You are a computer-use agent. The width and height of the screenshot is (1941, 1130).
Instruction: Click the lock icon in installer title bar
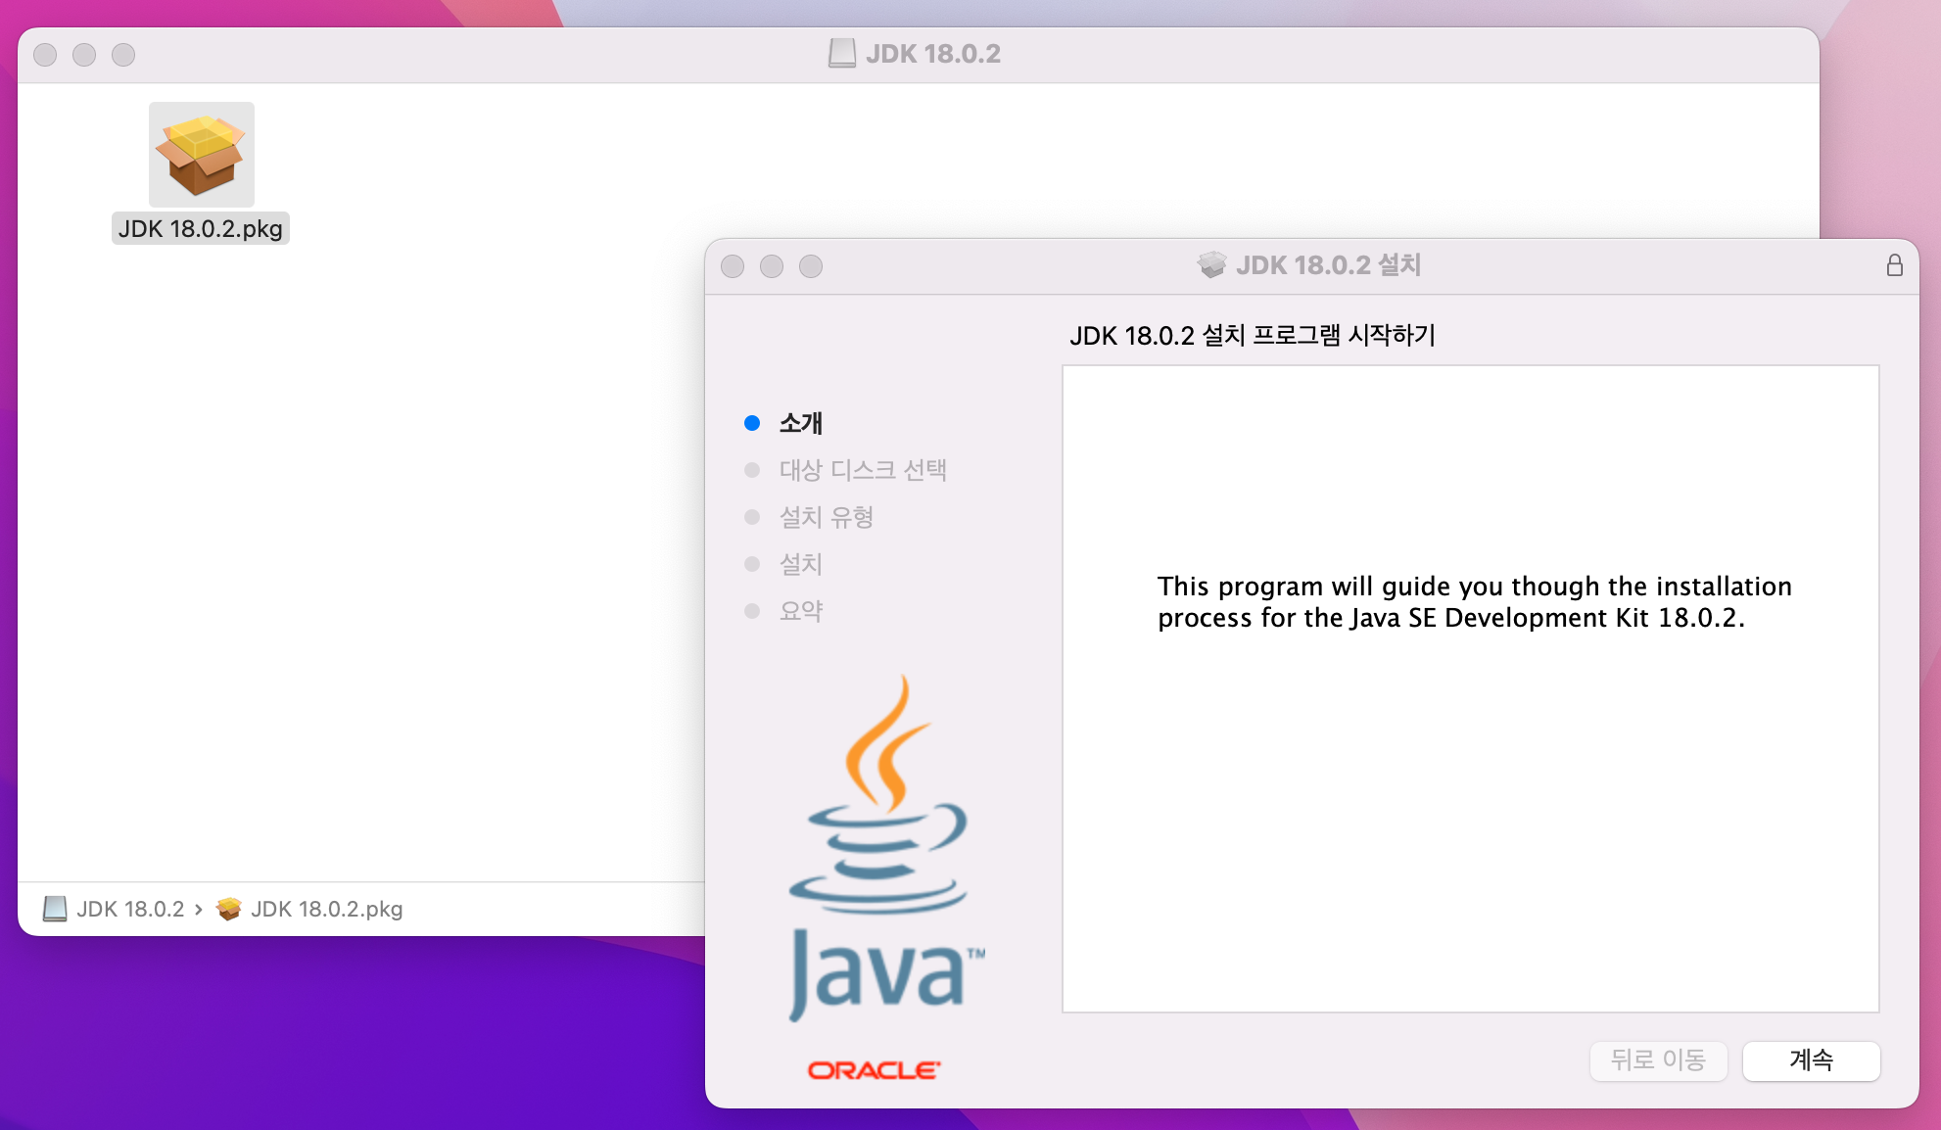point(1895,265)
